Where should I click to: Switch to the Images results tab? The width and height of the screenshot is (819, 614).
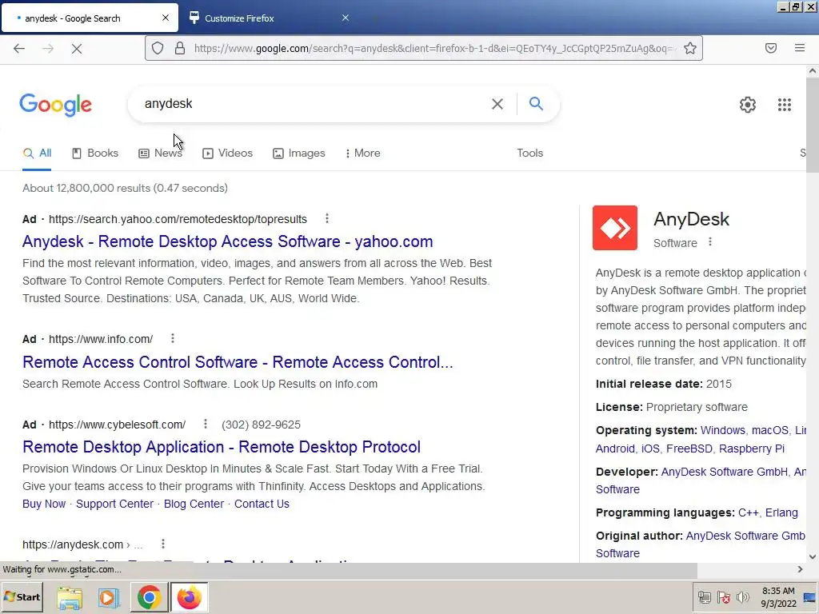click(x=299, y=153)
